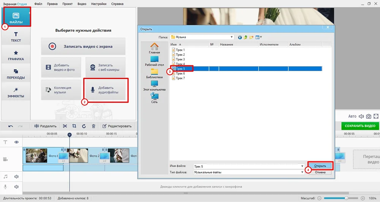Zoom in timeline with the plus icon

363,198
